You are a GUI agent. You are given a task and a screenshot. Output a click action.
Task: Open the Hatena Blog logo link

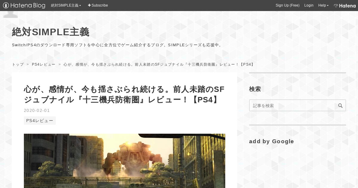[x=24, y=5]
